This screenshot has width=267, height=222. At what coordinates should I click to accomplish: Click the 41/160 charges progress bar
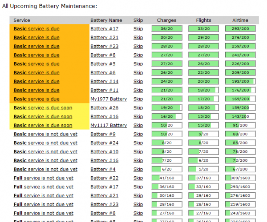167,178
